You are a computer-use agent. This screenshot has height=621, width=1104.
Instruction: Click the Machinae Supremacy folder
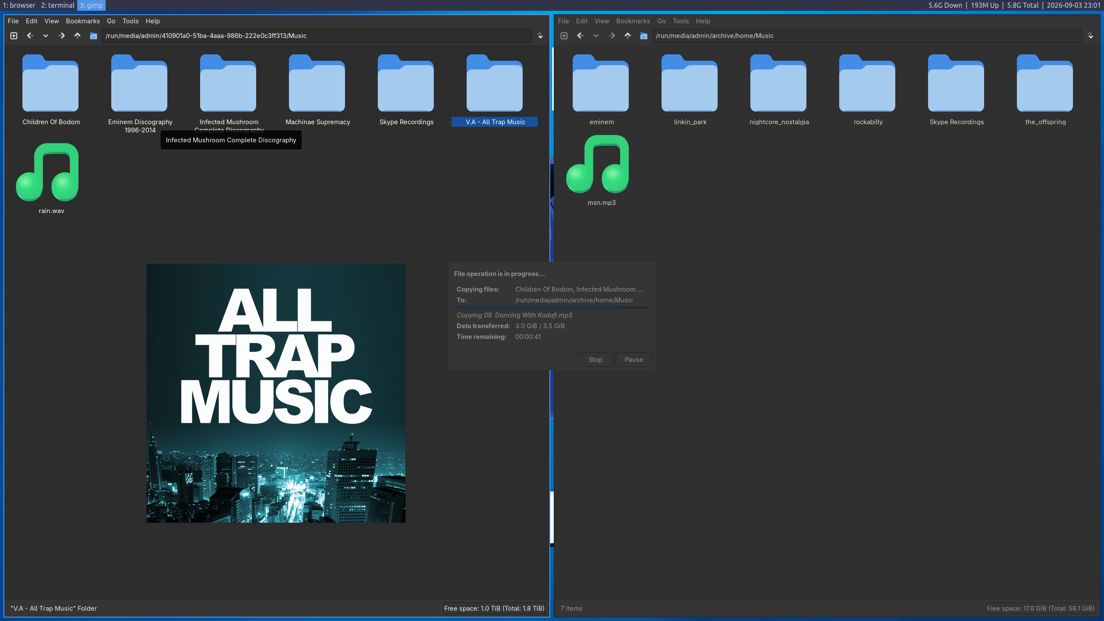(317, 90)
